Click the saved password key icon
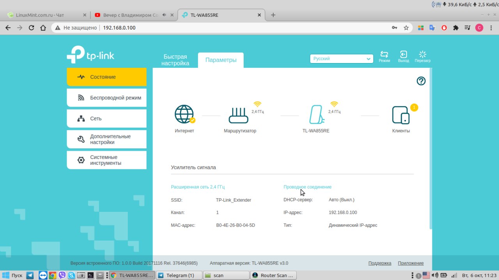This screenshot has height=280, width=499. 395,28
